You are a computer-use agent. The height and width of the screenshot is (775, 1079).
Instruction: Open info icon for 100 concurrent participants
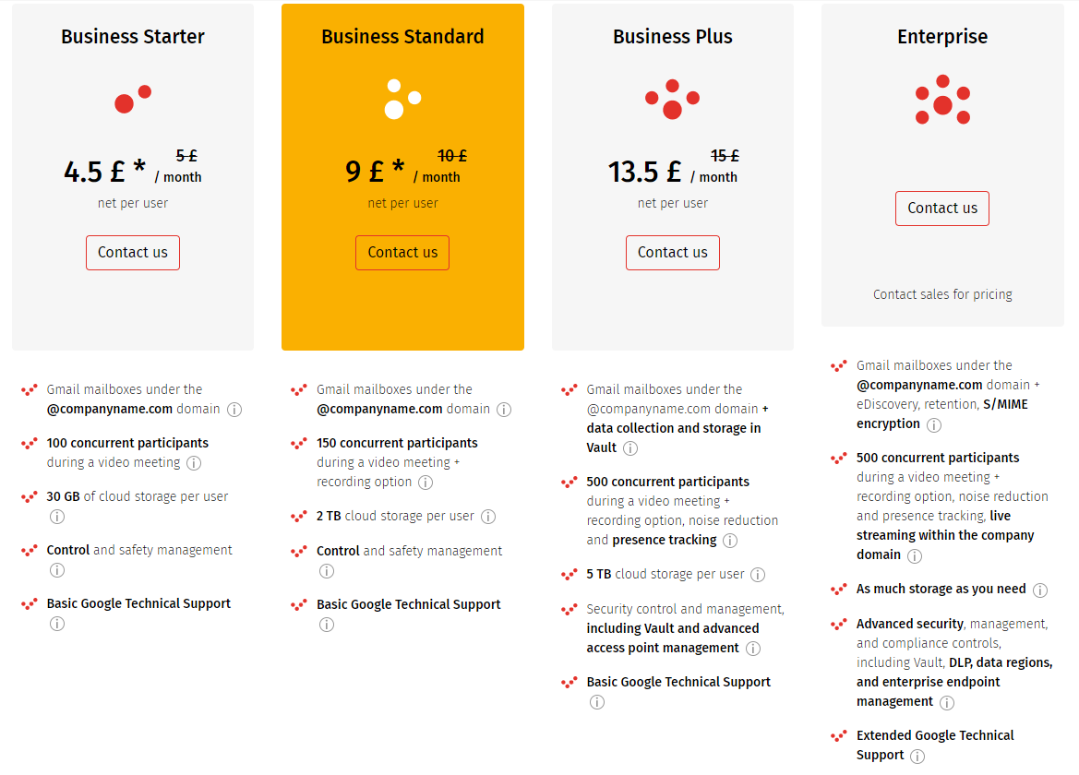coord(194,463)
